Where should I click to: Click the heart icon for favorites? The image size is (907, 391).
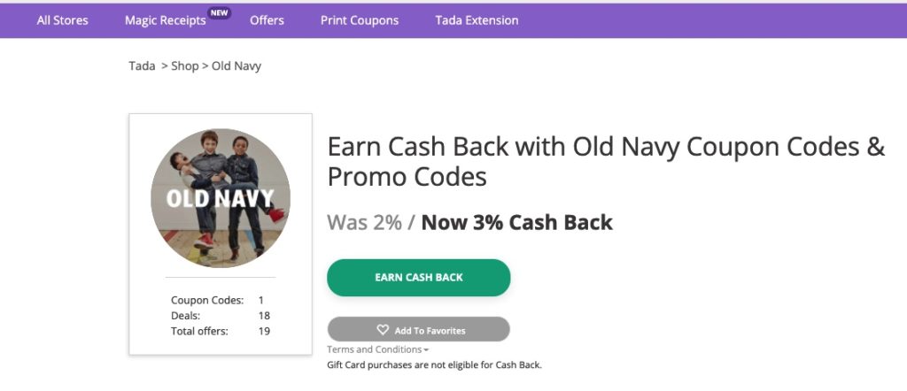[383, 330]
